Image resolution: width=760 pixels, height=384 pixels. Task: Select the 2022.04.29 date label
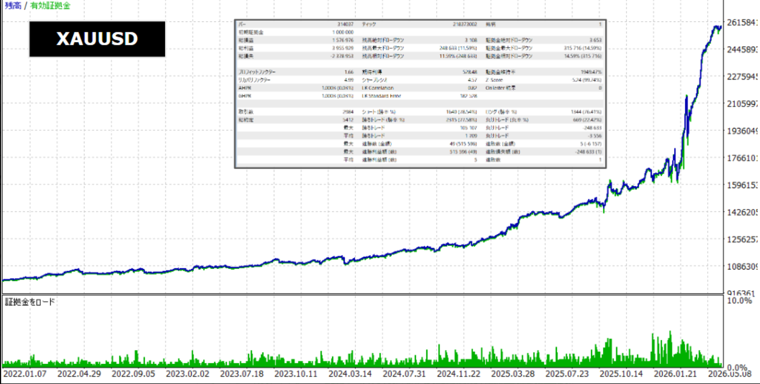[79, 373]
